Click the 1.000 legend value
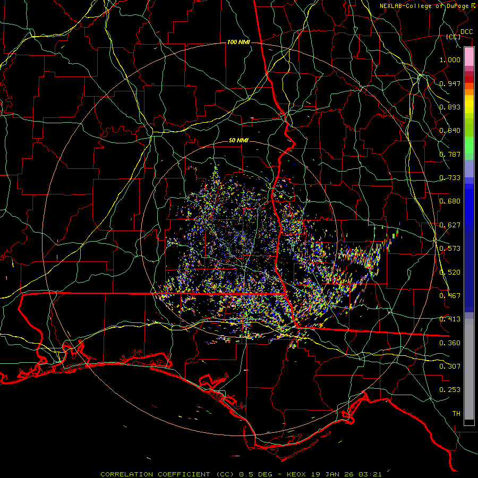 click(x=450, y=59)
